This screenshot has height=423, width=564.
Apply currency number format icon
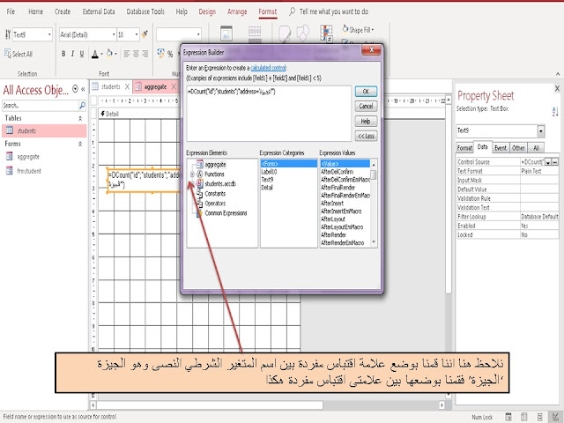coord(160,54)
